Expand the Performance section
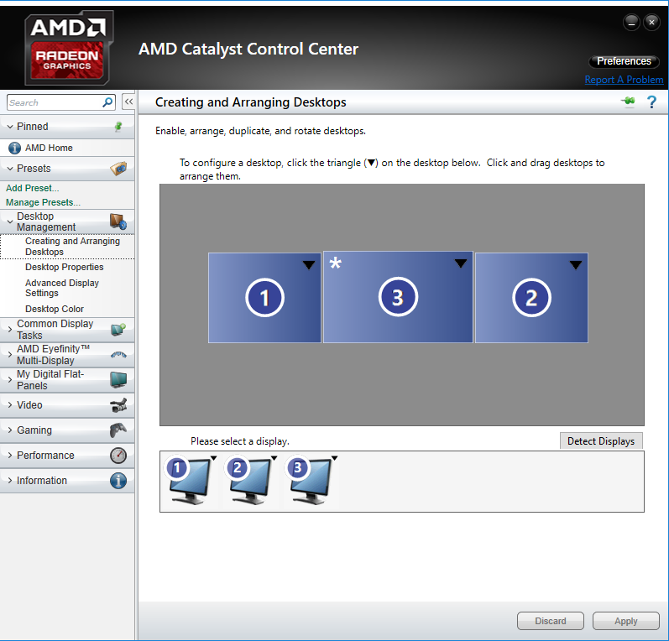Image resolution: width=669 pixels, height=641 pixels. pyautogui.click(x=45, y=456)
